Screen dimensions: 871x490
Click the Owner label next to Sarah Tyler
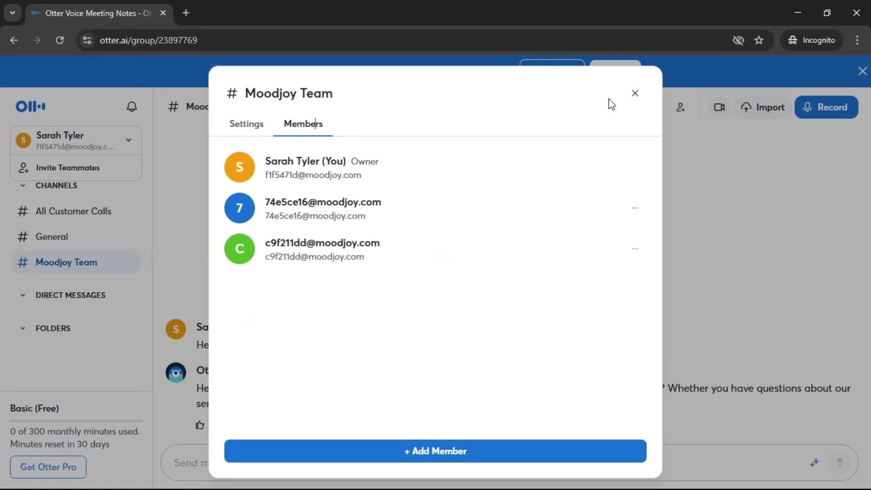(364, 162)
